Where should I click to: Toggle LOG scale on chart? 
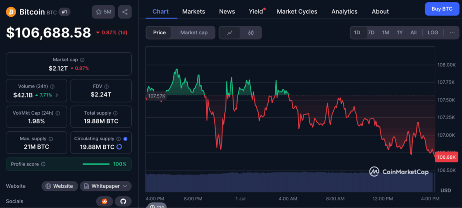pos(433,32)
